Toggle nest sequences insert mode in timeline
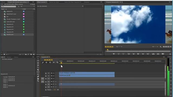The image size is (173, 97). (x=43, y=63)
